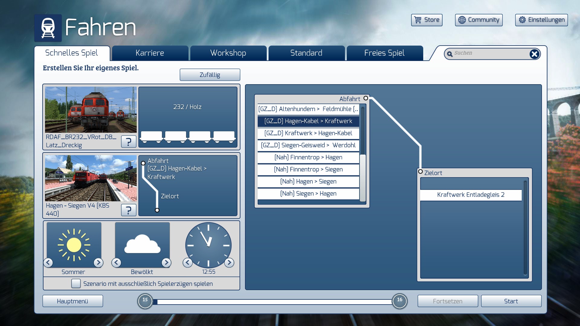Click next weather arrow beside Bewölkt
The width and height of the screenshot is (580, 326).
tap(166, 263)
